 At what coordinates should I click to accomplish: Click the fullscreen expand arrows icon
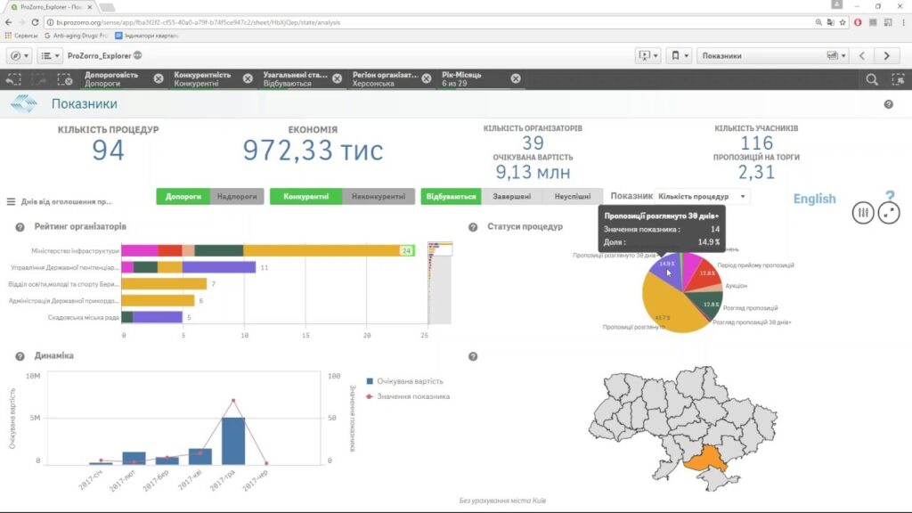coord(888,213)
